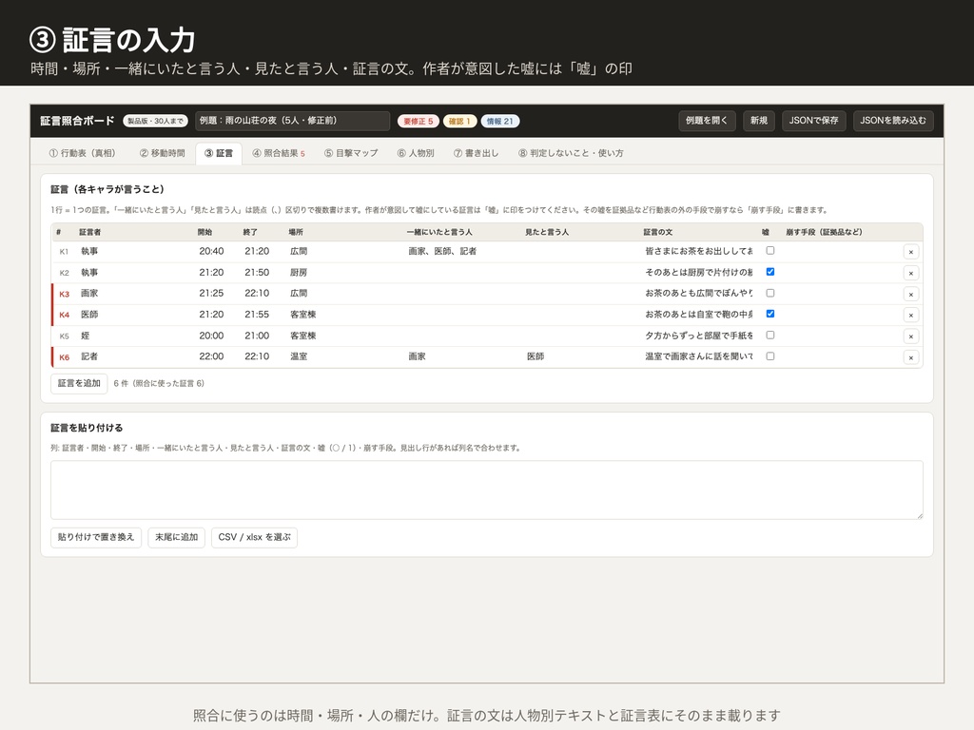Image resolution: width=974 pixels, height=730 pixels.
Task: Edit testimony text 夕方からずっと部屋で手紙を
Action: pyautogui.click(x=699, y=336)
